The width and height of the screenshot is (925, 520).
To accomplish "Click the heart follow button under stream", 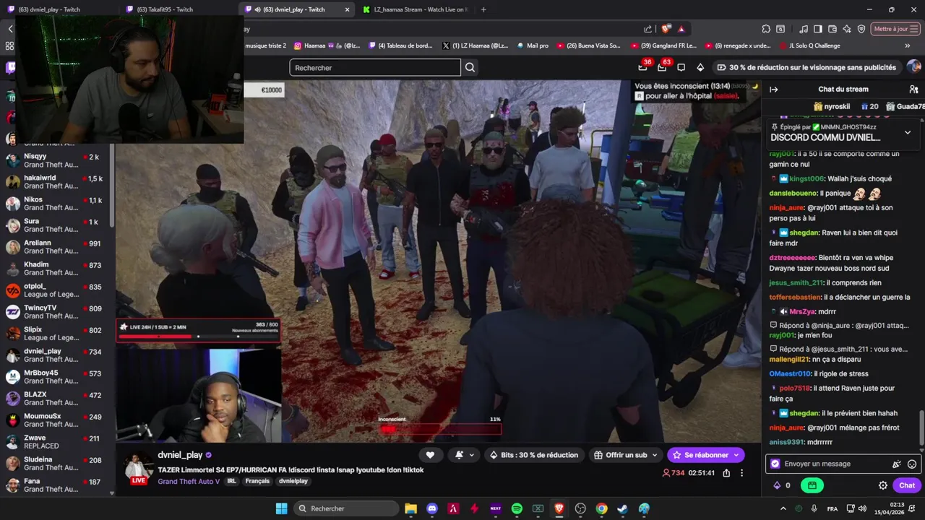I will pyautogui.click(x=430, y=455).
